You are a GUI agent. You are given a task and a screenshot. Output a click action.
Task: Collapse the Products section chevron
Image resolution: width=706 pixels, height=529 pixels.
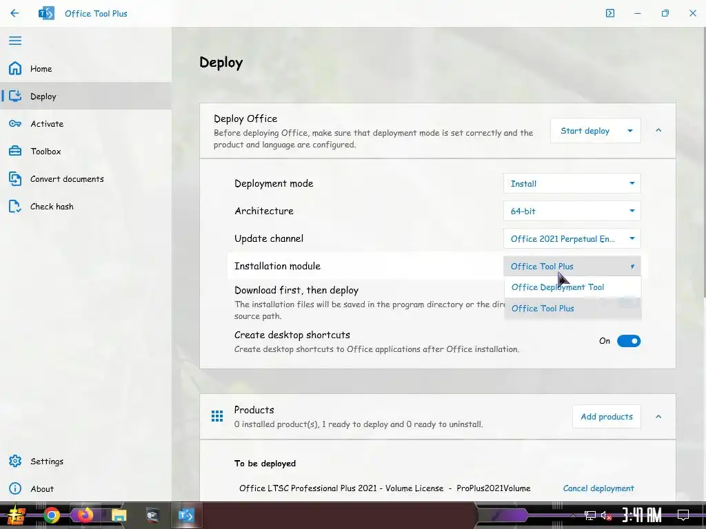658,417
